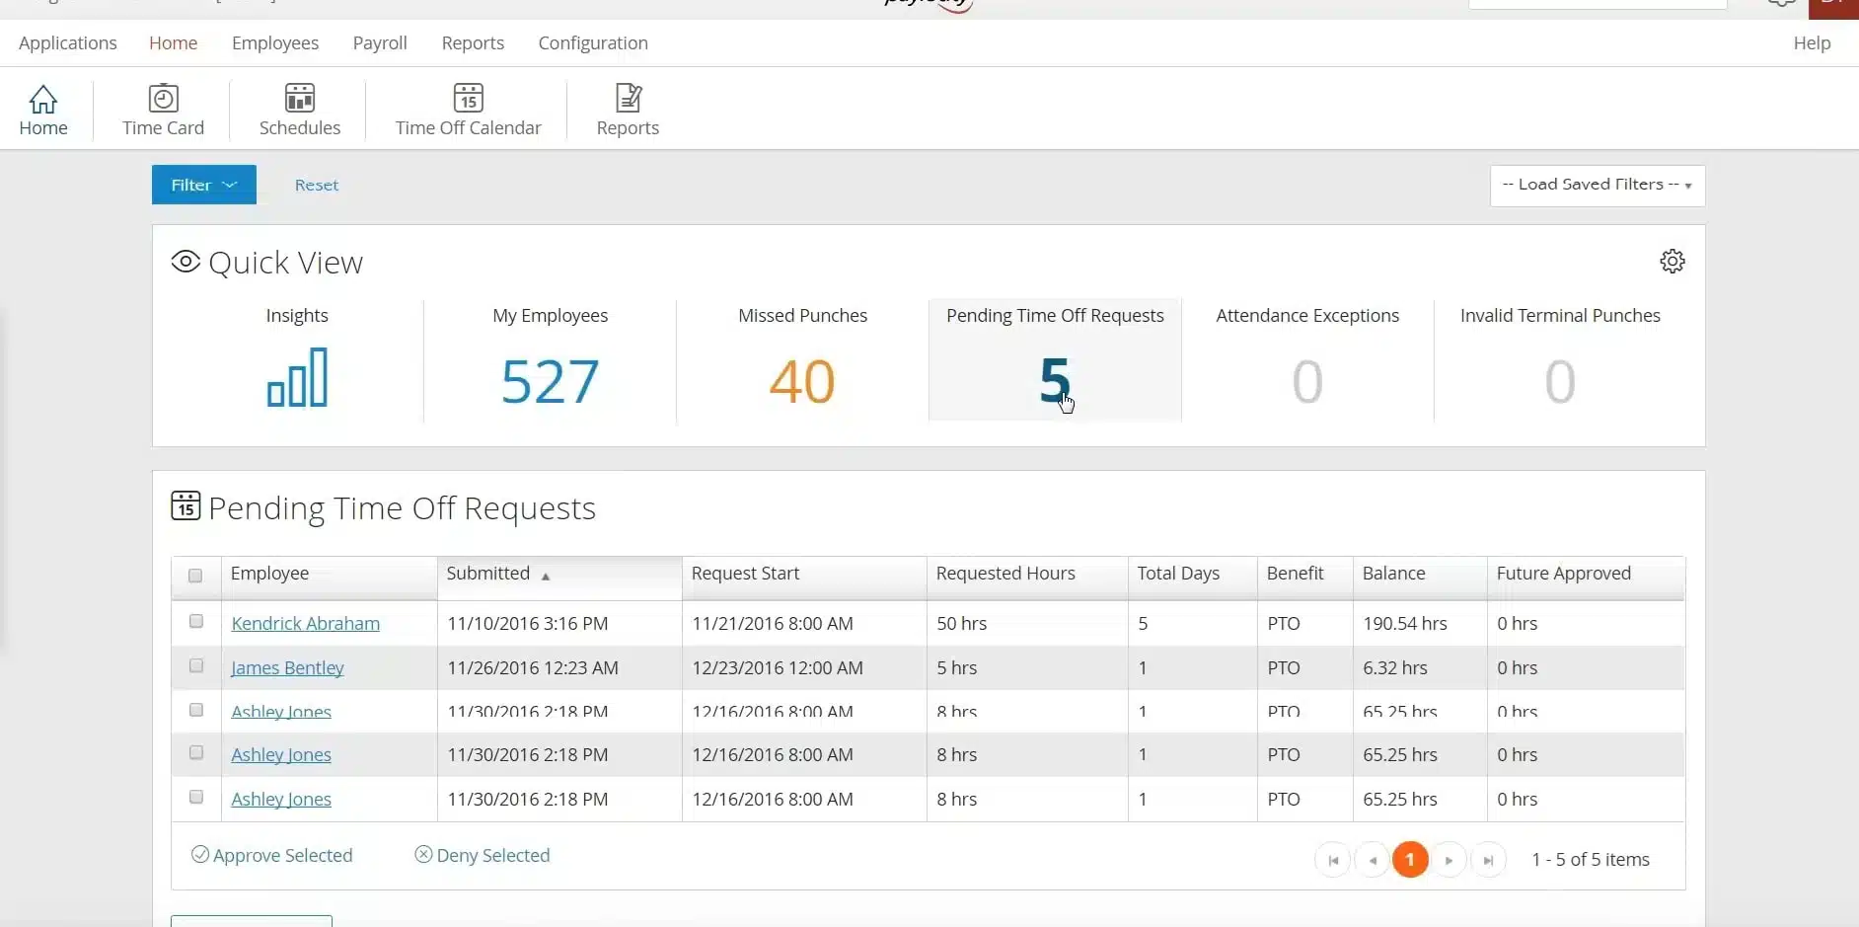Open the Reports notepad icon
Screen dimensions: 1859x927
click(628, 99)
